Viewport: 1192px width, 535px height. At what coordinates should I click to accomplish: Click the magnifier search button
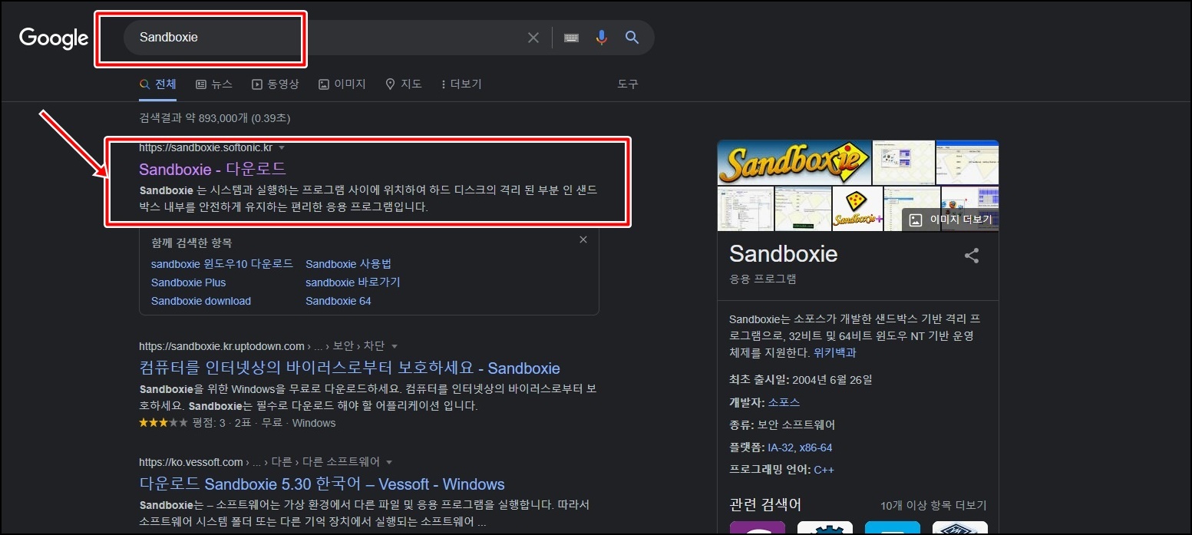point(632,38)
